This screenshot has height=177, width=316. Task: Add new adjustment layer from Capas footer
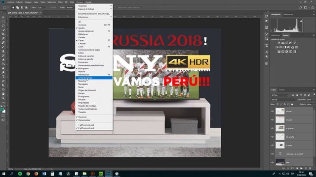[297, 168]
